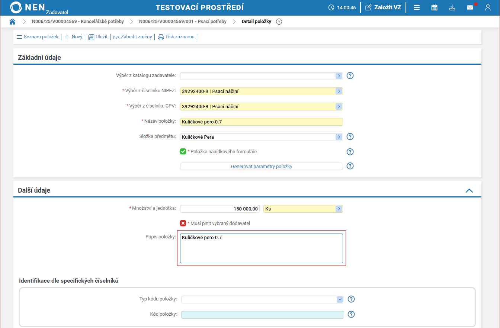Open the hamburger menu in header

click(x=417, y=7)
